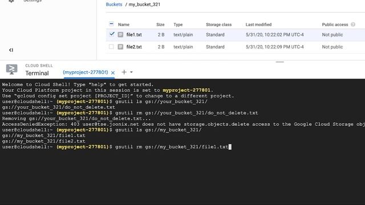Expand the new tab dropdown arrow
Viewport: 365px width, 205px height.
[131, 72]
